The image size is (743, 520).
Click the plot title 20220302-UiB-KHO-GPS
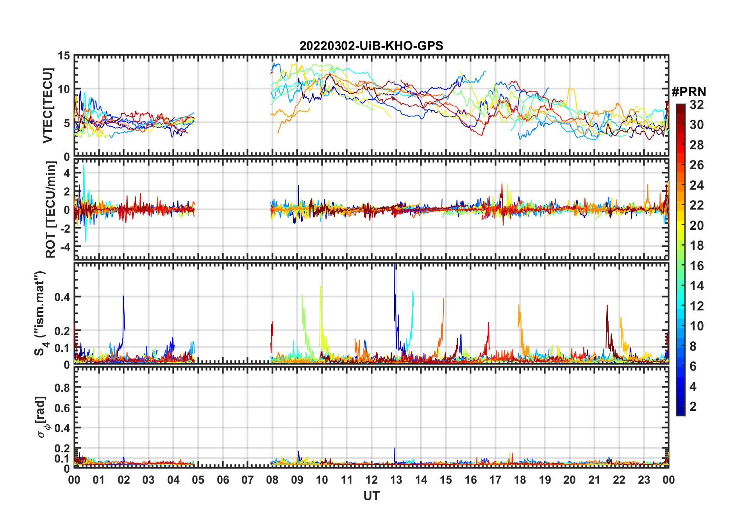click(x=371, y=46)
